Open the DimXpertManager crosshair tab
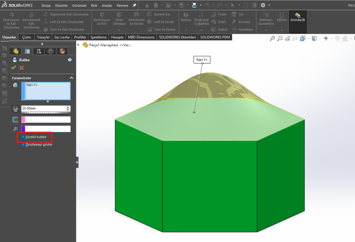The image size is (355, 242). (51, 51)
